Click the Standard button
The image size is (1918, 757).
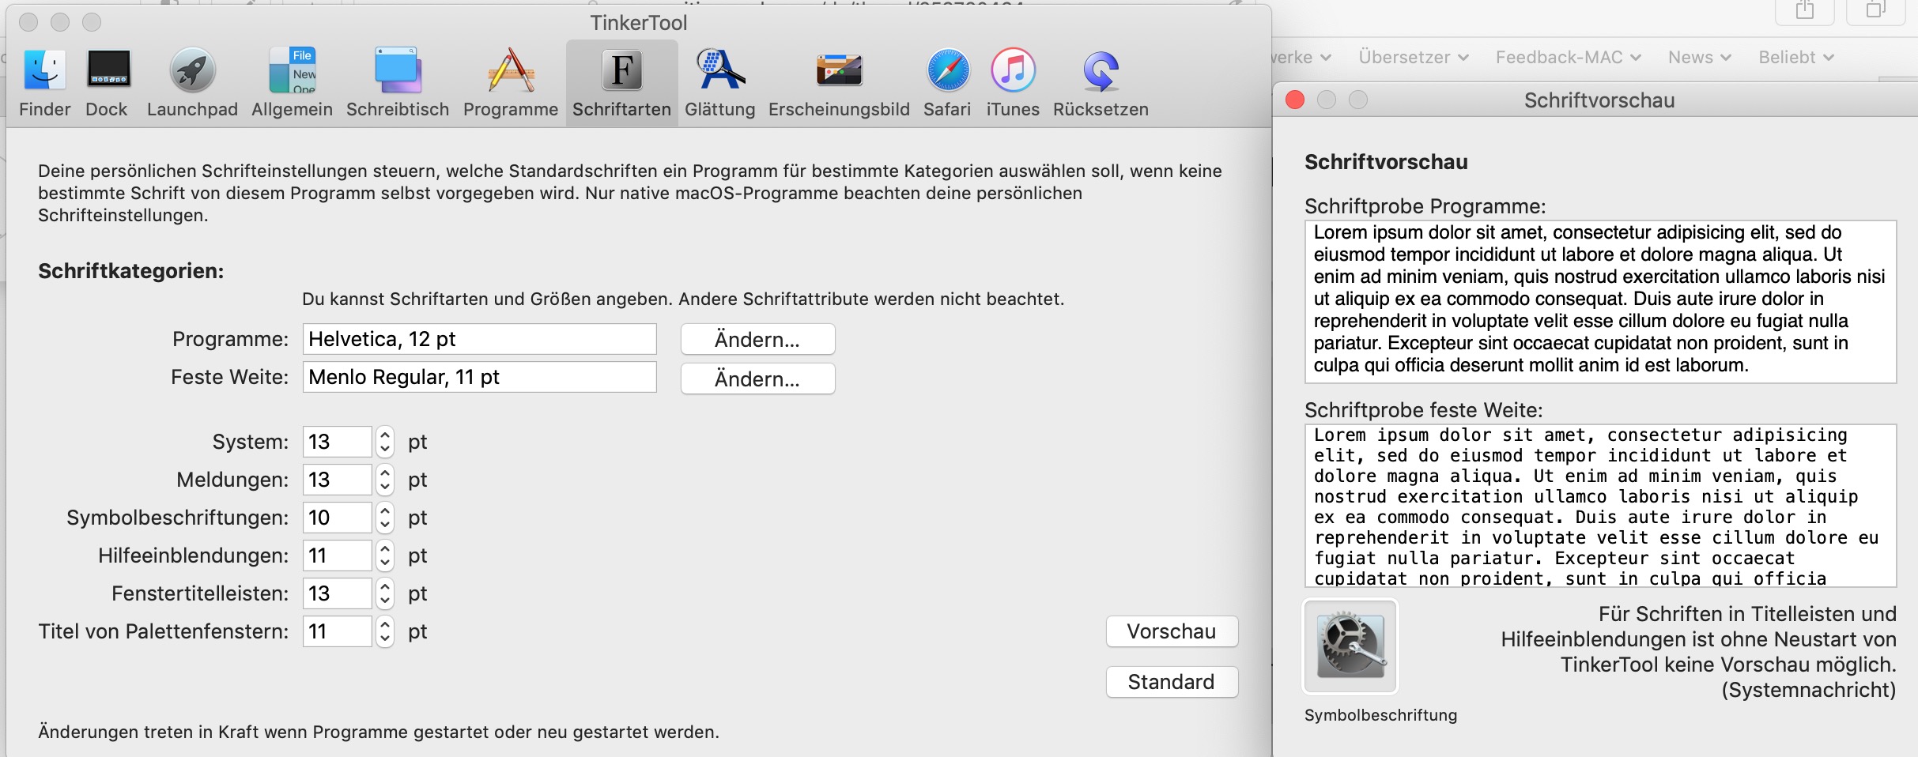(1172, 682)
